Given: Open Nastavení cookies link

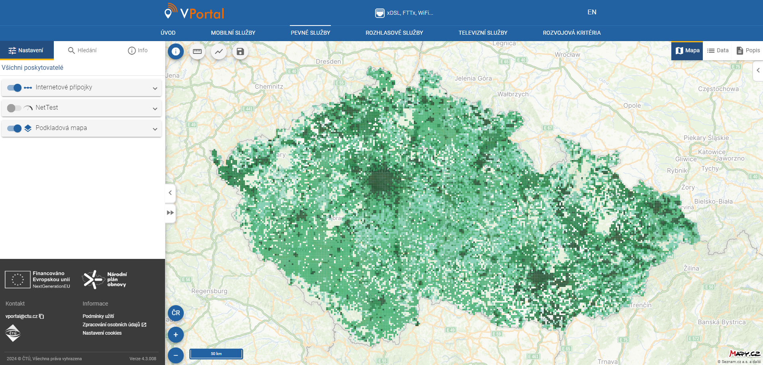Looking at the screenshot, I should point(102,333).
